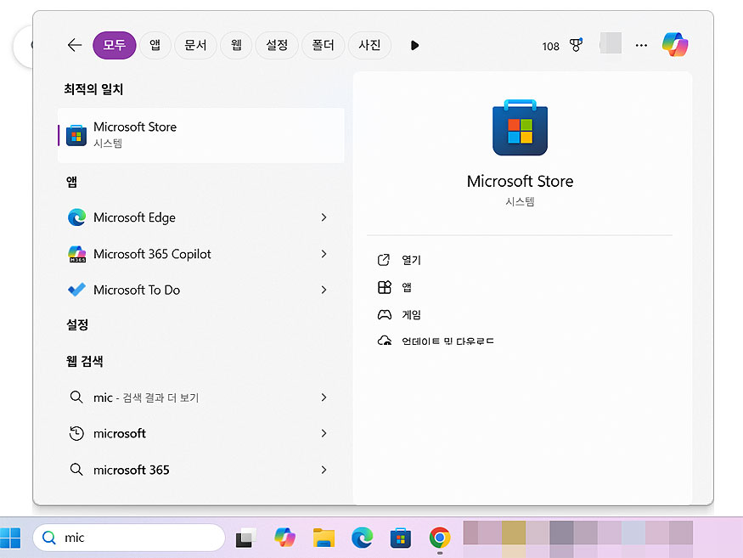The image size is (743, 558).
Task: Click the 설정 section header
Action: [x=77, y=324]
